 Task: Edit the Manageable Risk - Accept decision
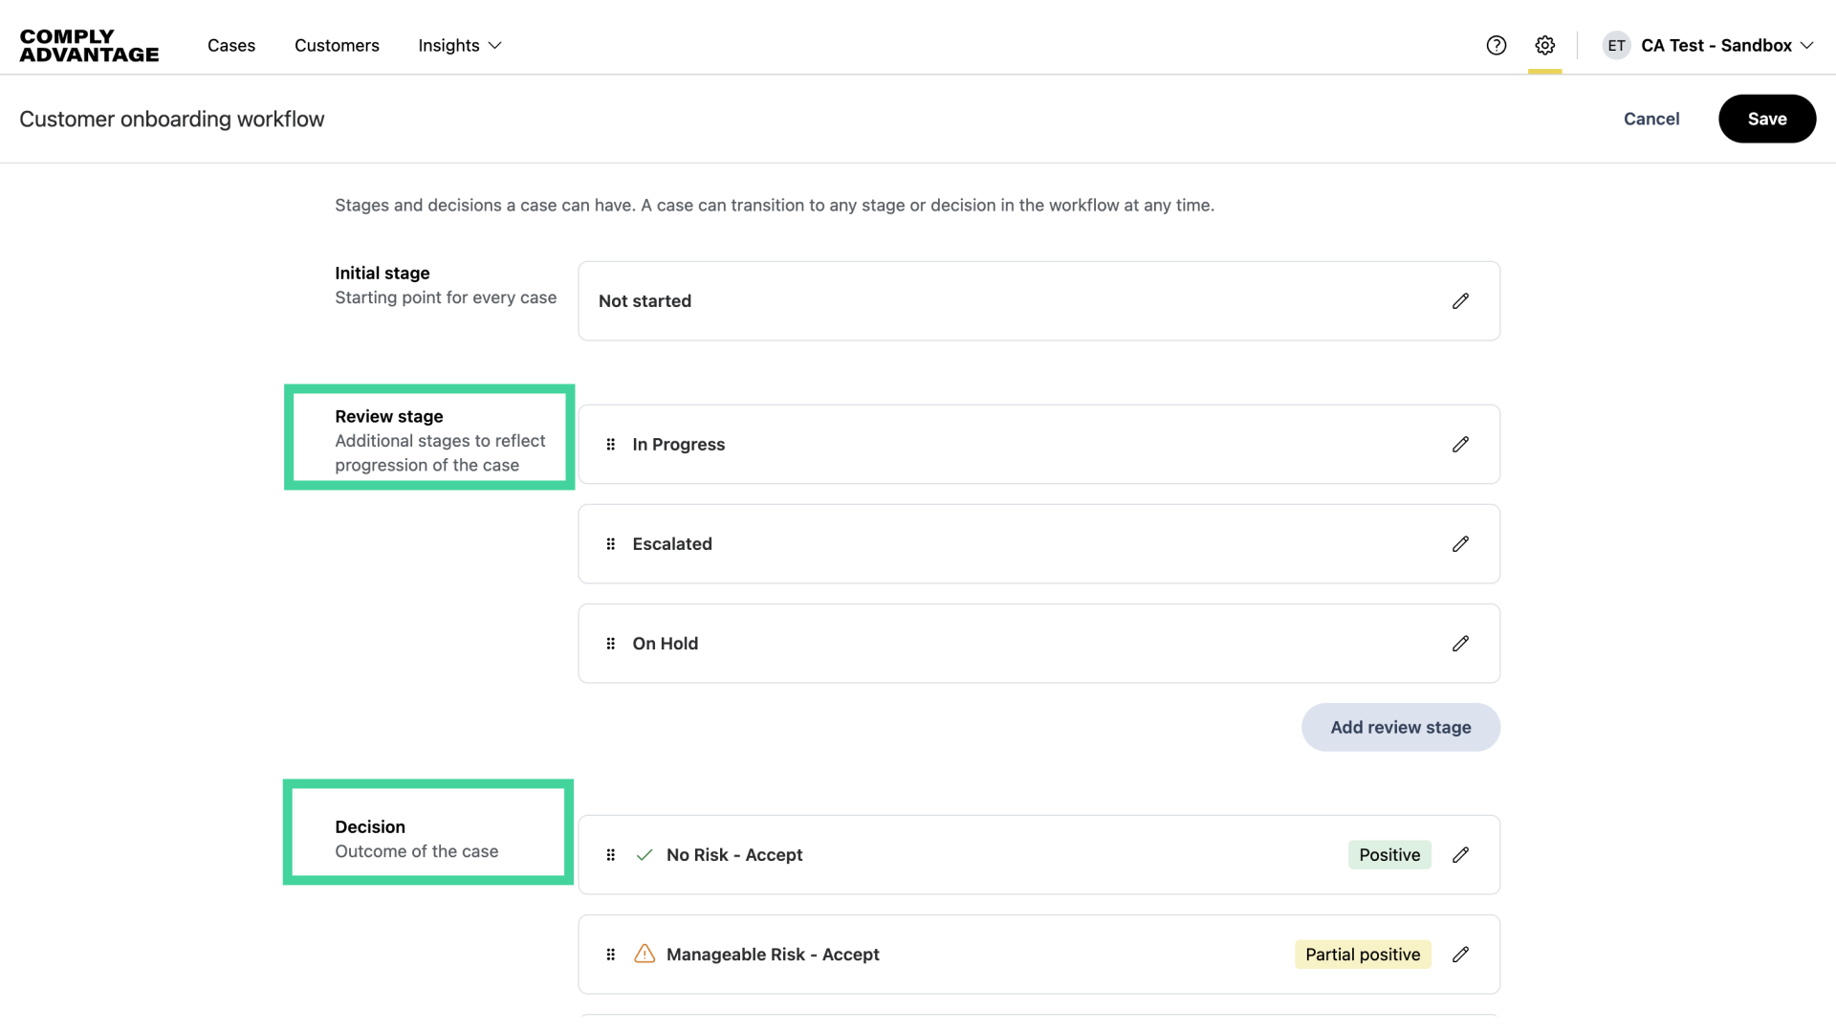1460,954
